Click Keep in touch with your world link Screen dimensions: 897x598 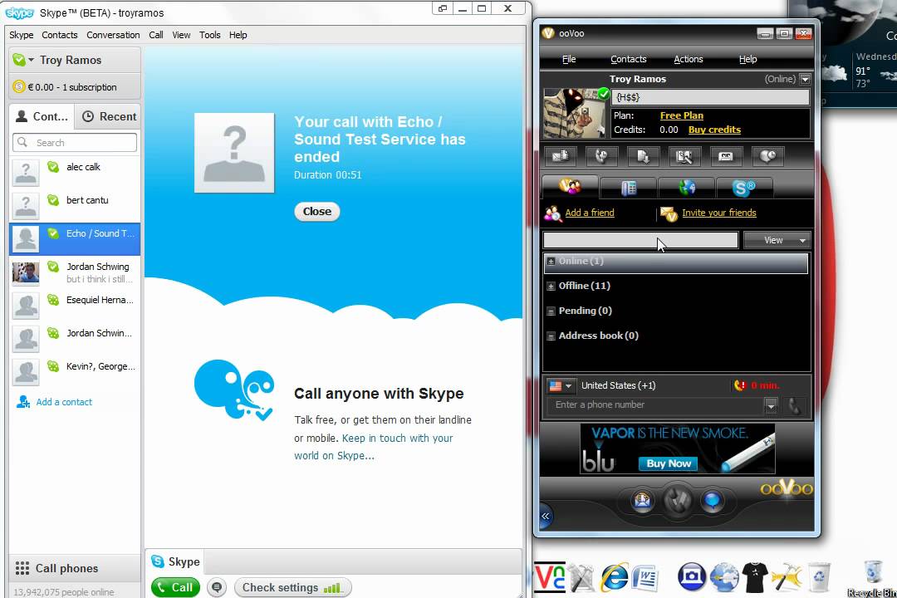374,447
